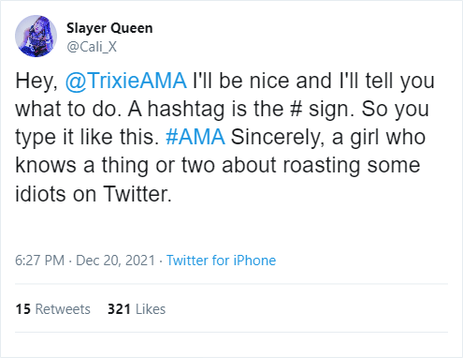Open the blue #AMA hashtag
The image size is (463, 358).
point(195,137)
